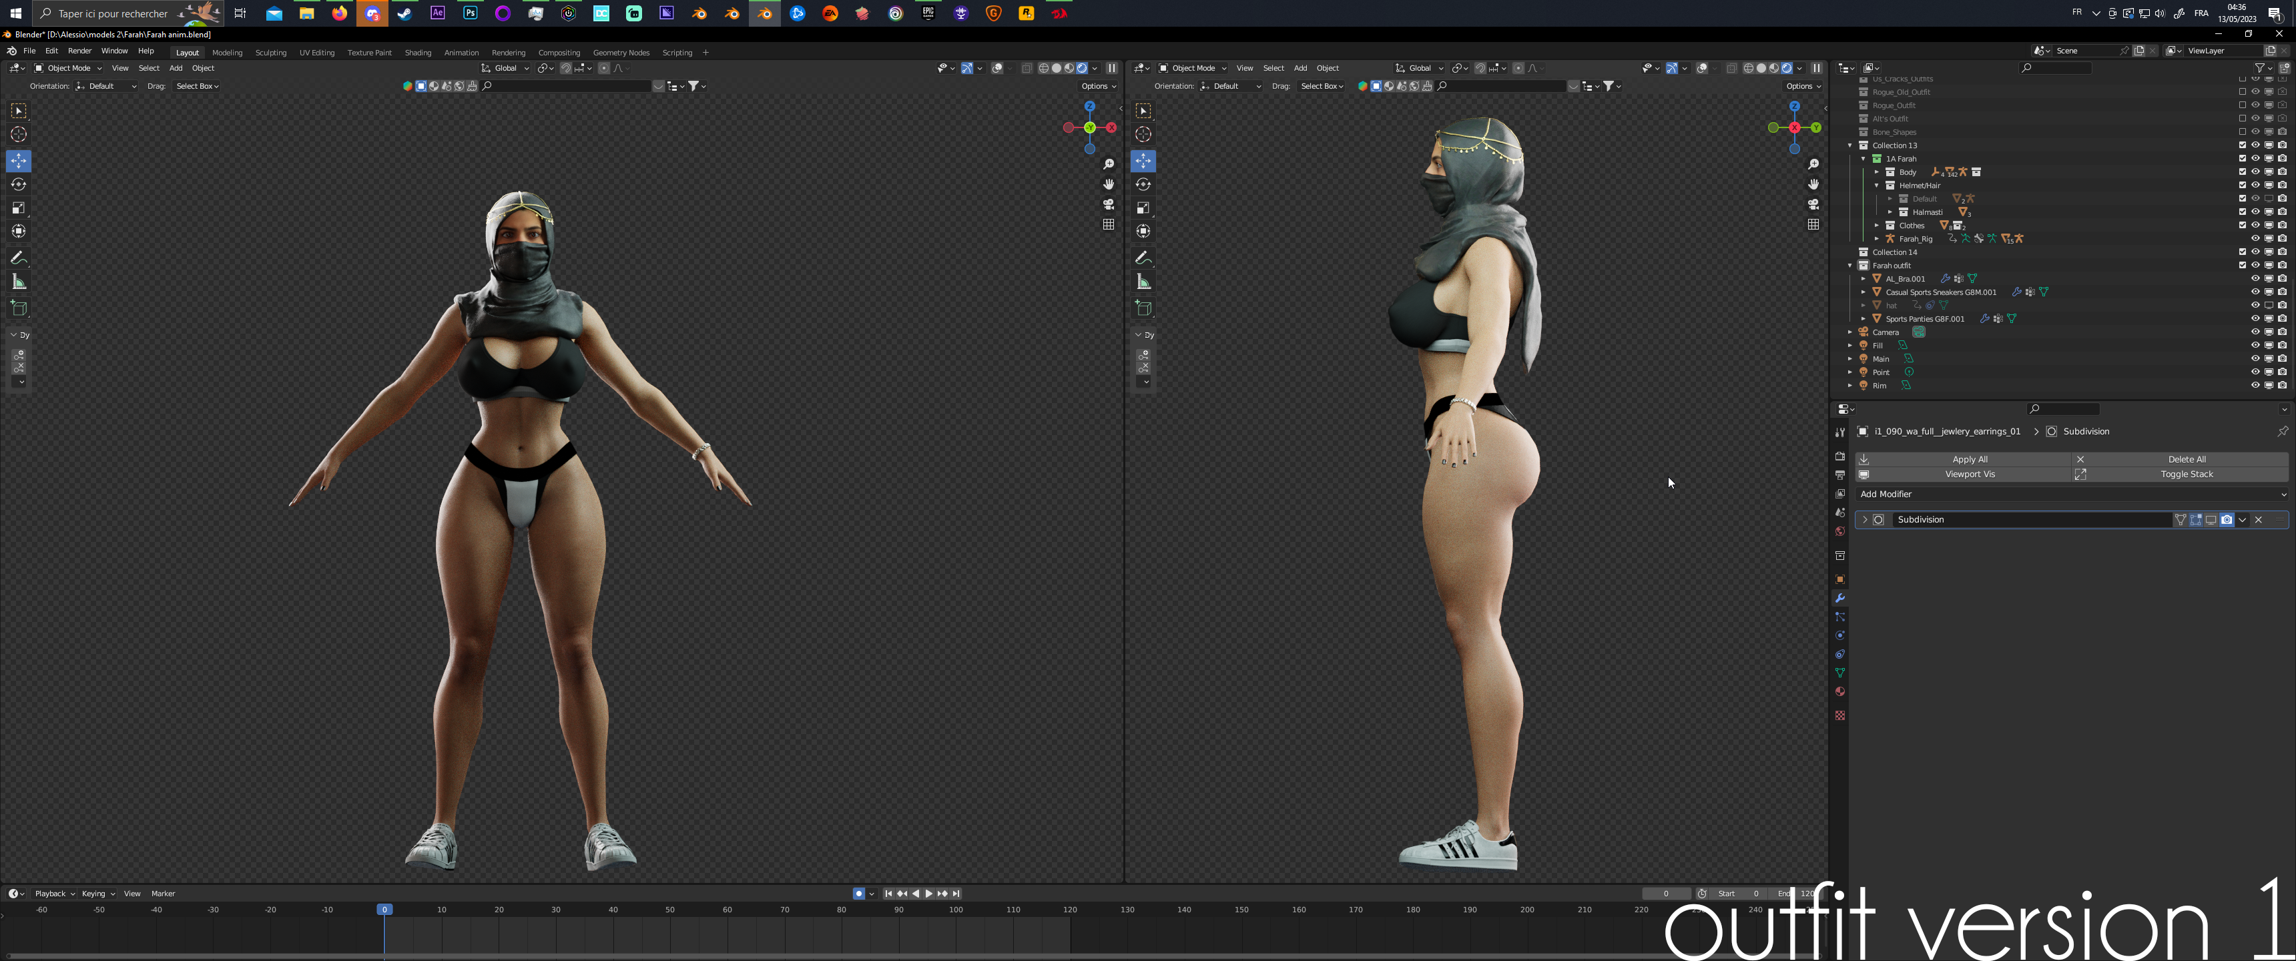Activate Add Cube tool in left viewport
The image size is (2296, 961).
[x=19, y=308]
